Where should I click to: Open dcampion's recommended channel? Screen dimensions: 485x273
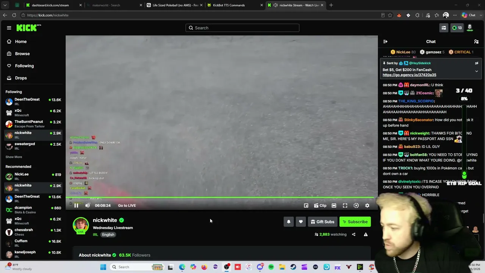pos(33,209)
